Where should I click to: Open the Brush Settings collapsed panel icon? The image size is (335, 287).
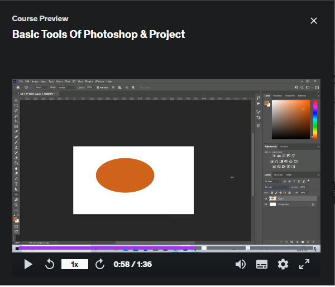(259, 111)
